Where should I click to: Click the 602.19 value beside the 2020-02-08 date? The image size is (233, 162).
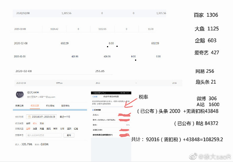64,43
